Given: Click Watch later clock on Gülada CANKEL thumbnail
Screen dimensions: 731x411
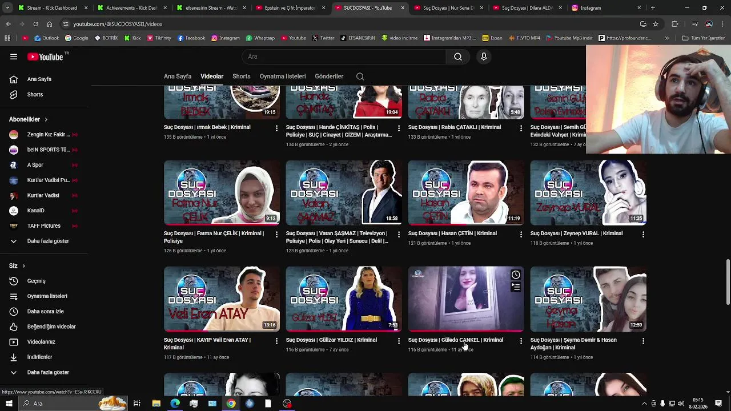Looking at the screenshot, I should [516, 275].
